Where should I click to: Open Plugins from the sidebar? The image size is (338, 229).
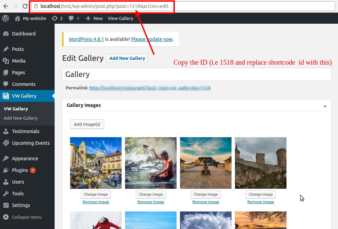[20, 170]
